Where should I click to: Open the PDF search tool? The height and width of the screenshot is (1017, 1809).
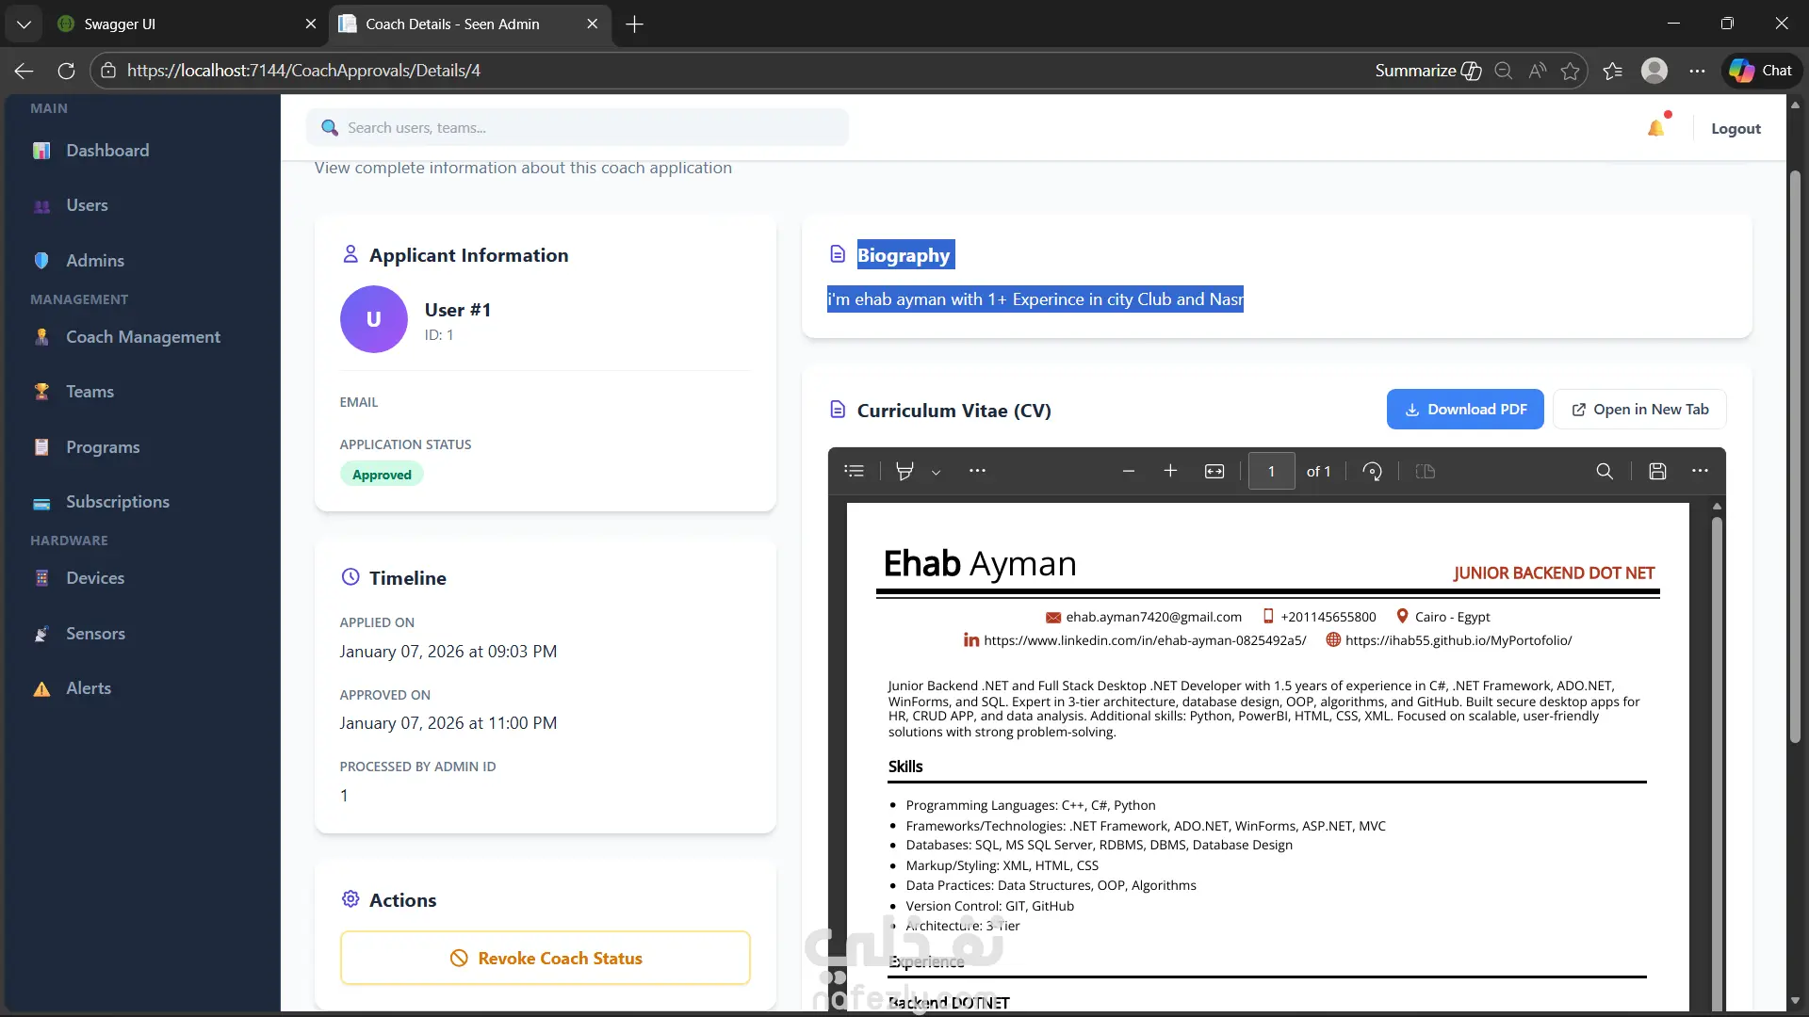(1604, 471)
